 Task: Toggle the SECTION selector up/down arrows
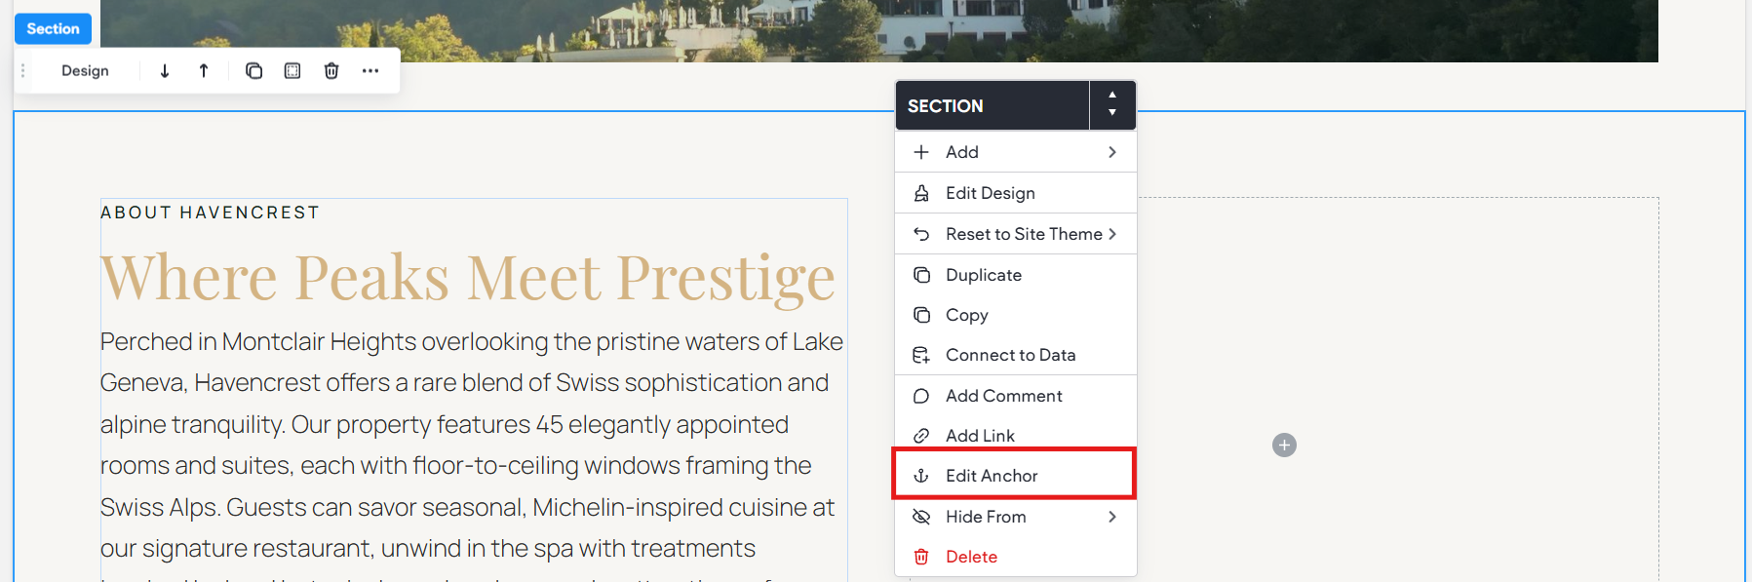pyautogui.click(x=1112, y=104)
